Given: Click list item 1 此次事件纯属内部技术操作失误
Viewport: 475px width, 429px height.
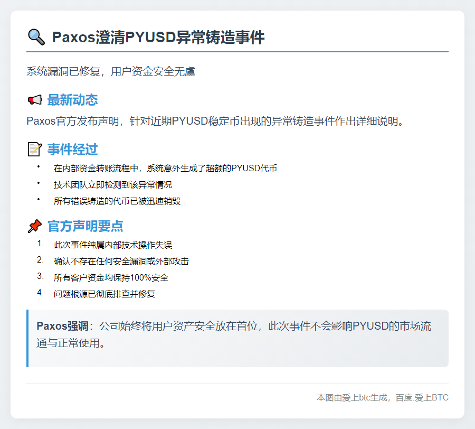Looking at the screenshot, I should click(x=112, y=245).
